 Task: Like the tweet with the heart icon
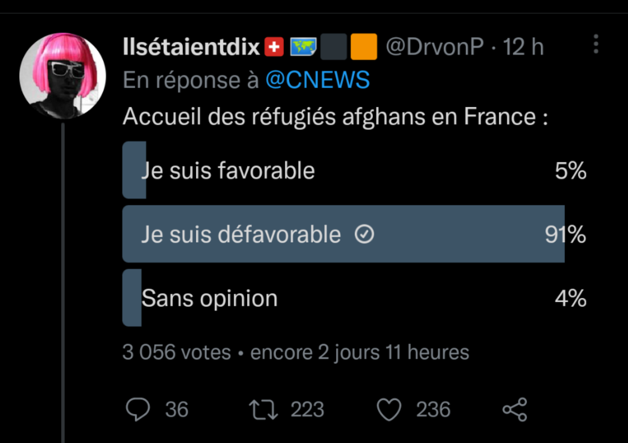click(389, 409)
